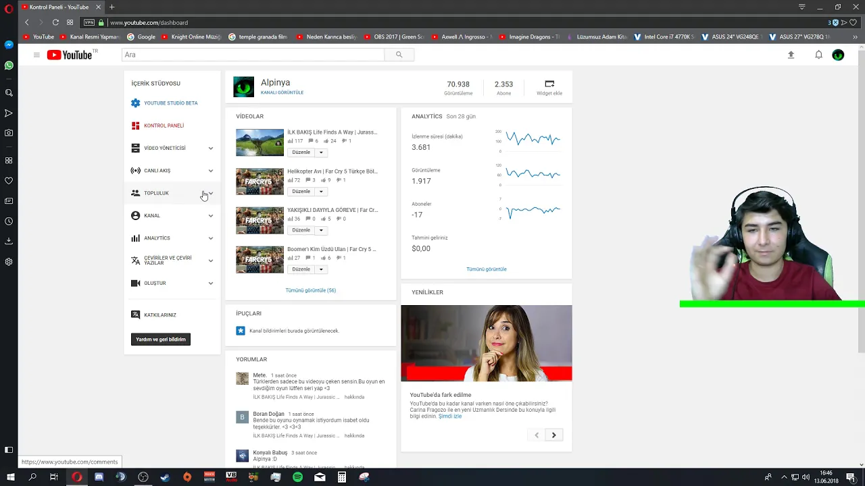
Task: Open new browser tab
Action: 112,7
